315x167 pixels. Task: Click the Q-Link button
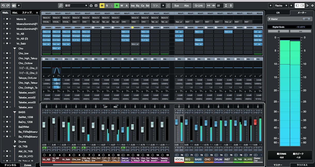click(x=199, y=5)
